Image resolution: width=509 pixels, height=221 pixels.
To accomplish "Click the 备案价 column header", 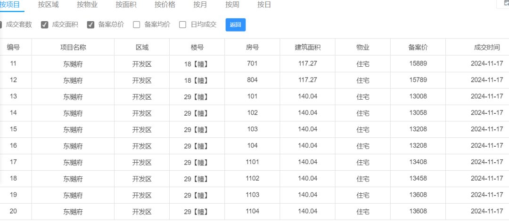I will (x=418, y=47).
